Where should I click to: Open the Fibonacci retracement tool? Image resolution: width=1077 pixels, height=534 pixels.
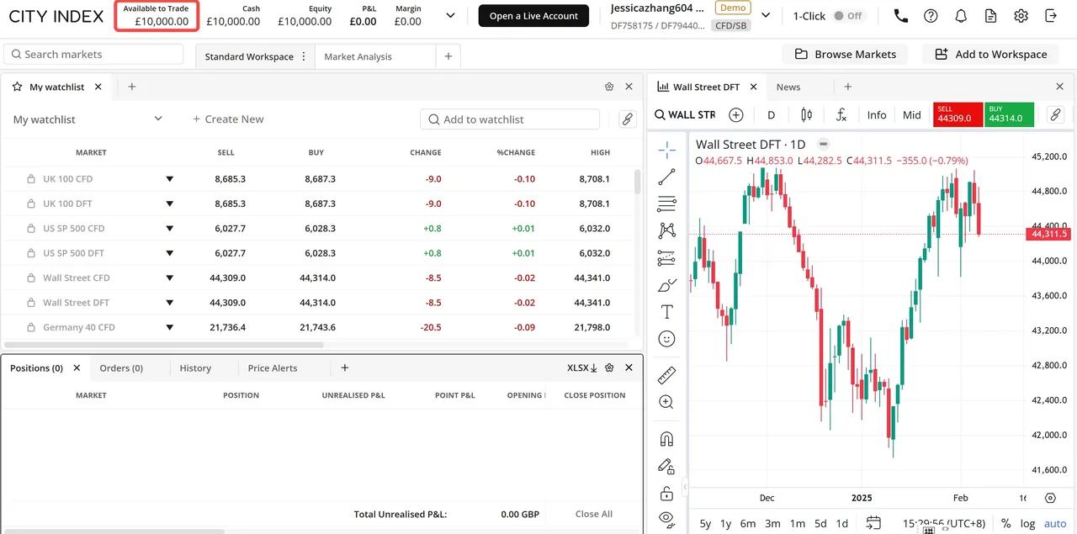click(x=666, y=204)
